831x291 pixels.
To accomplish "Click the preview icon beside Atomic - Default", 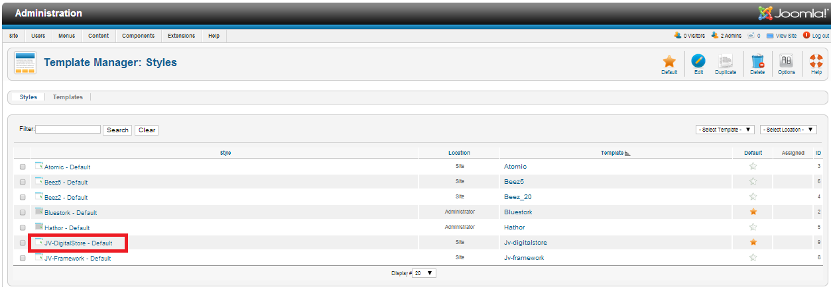I will click(x=38, y=166).
